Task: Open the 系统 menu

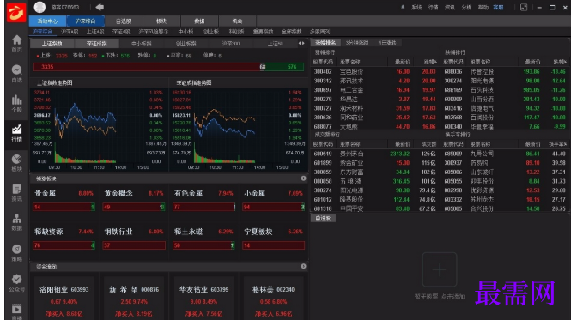Action: coord(416,7)
